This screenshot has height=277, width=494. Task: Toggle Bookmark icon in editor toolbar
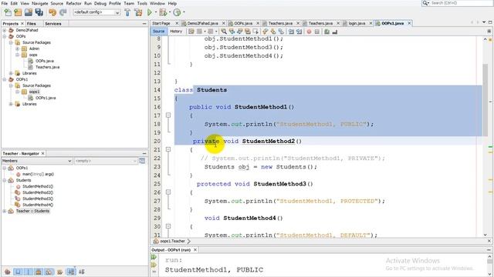pyautogui.click(x=281, y=32)
